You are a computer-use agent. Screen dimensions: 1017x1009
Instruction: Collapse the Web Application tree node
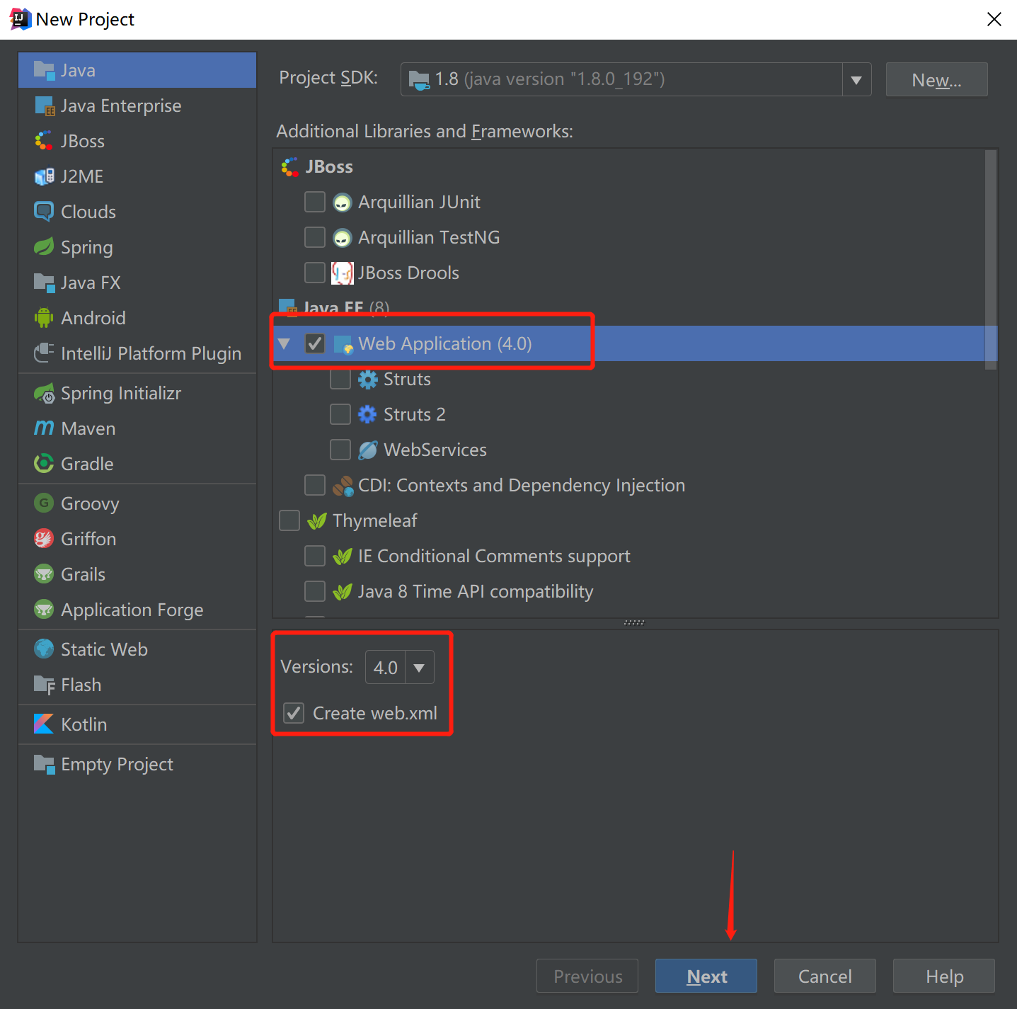click(x=285, y=343)
